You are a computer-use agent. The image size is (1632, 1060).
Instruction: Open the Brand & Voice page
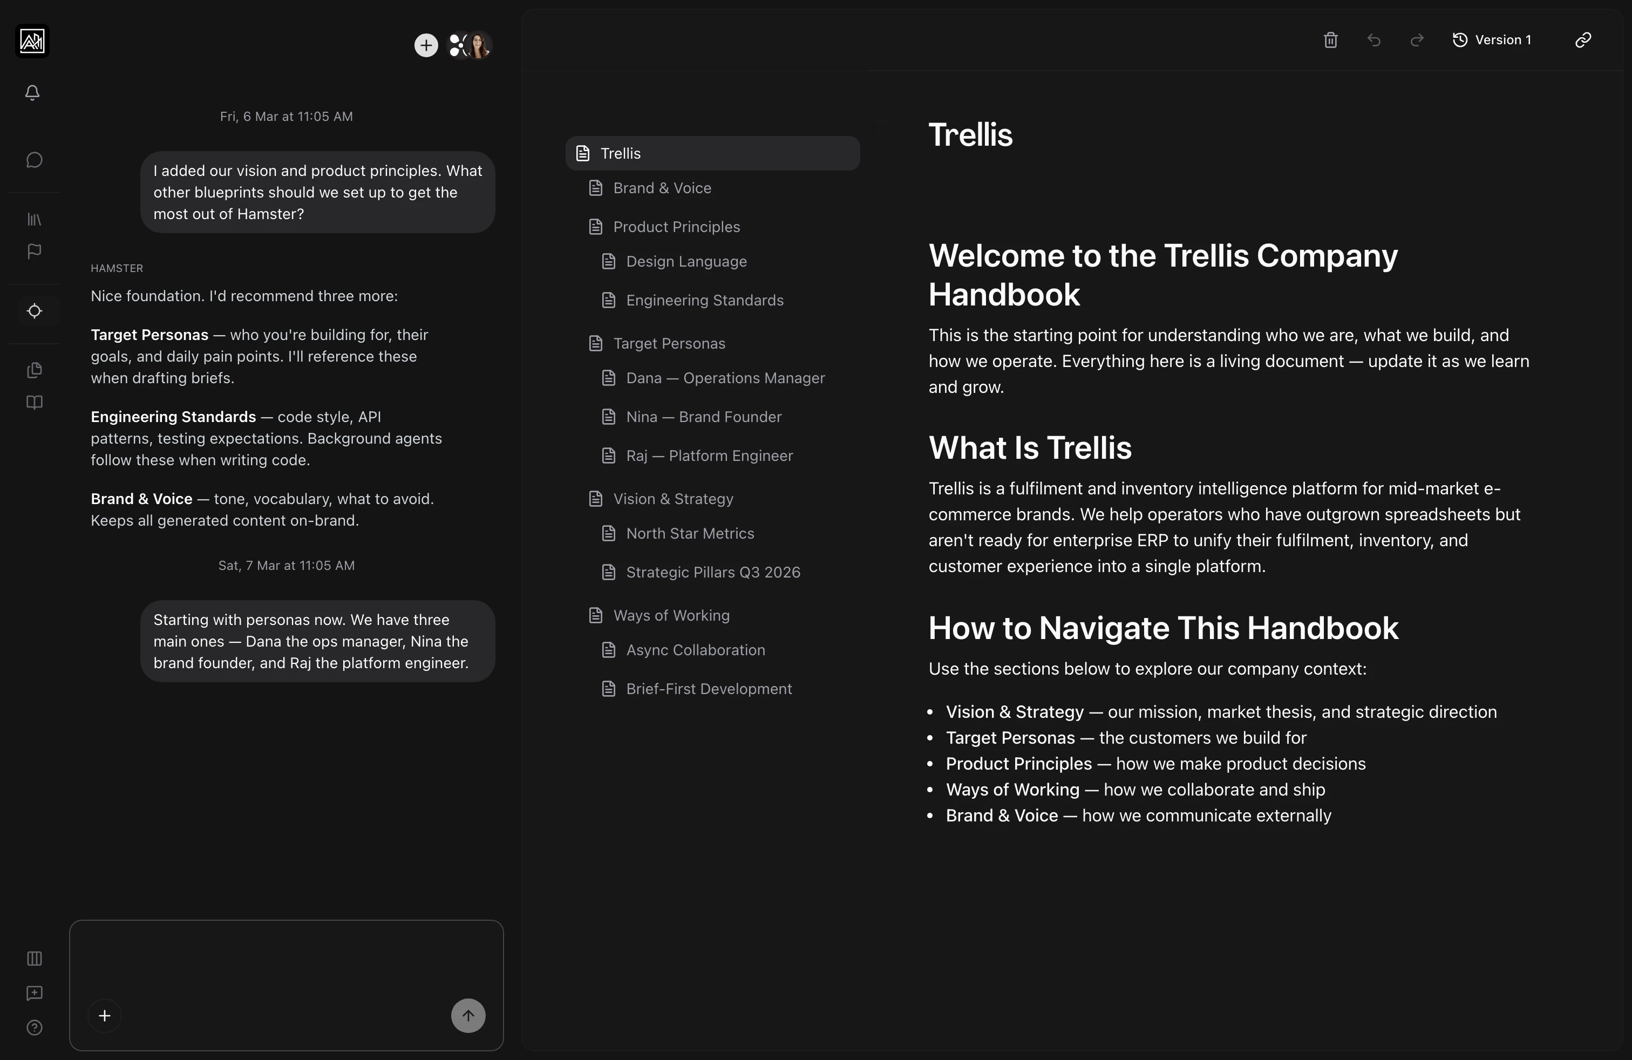(662, 188)
